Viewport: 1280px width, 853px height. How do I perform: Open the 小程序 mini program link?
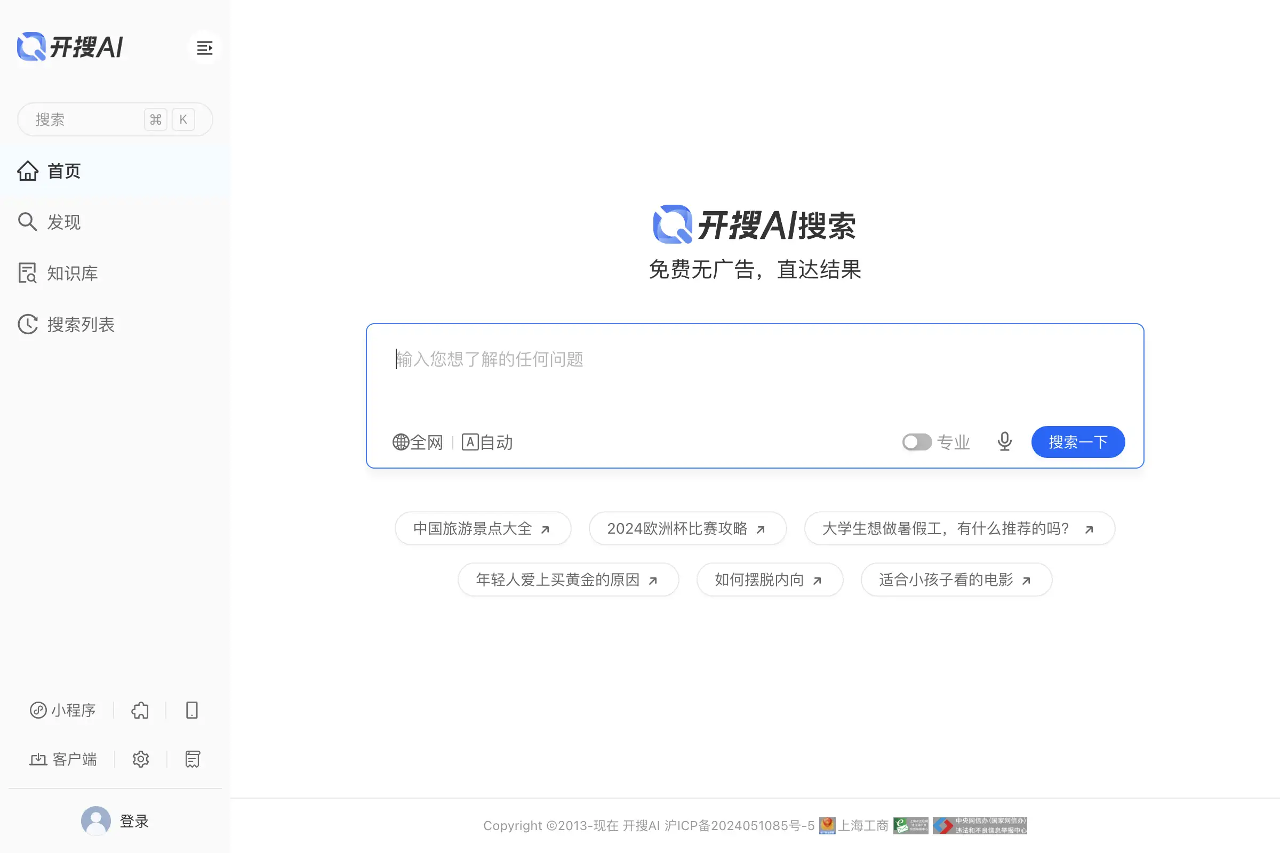tap(62, 710)
